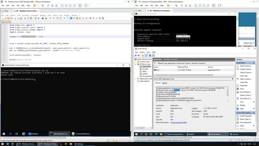Click the host Windows Start button
The height and width of the screenshot is (146, 259).
tap(2, 144)
